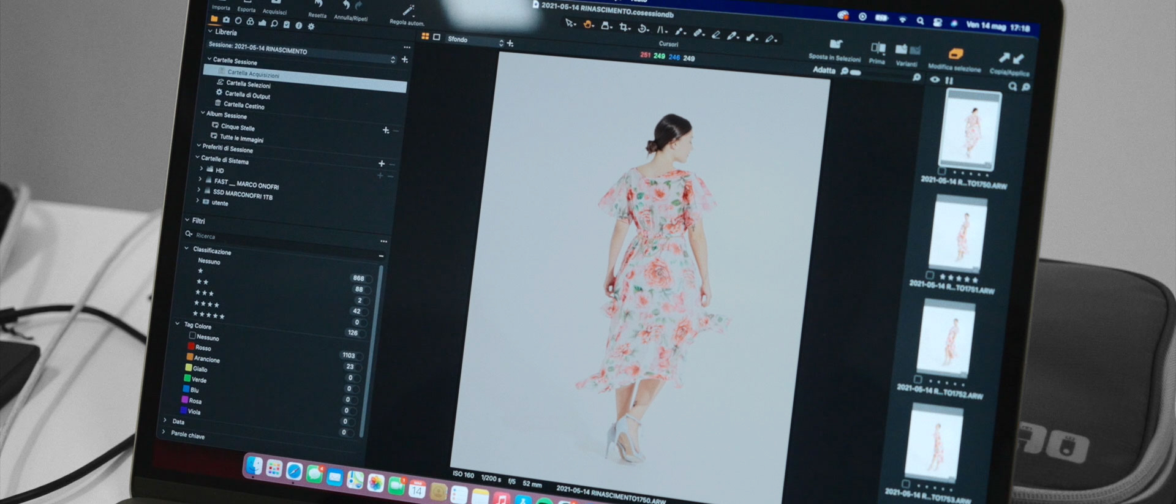Image resolution: width=1176 pixels, height=504 pixels.
Task: Open the Library tool tab folder icon
Action: point(214,19)
